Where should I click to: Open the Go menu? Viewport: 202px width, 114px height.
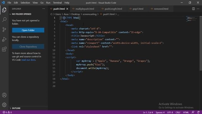click(42, 3)
